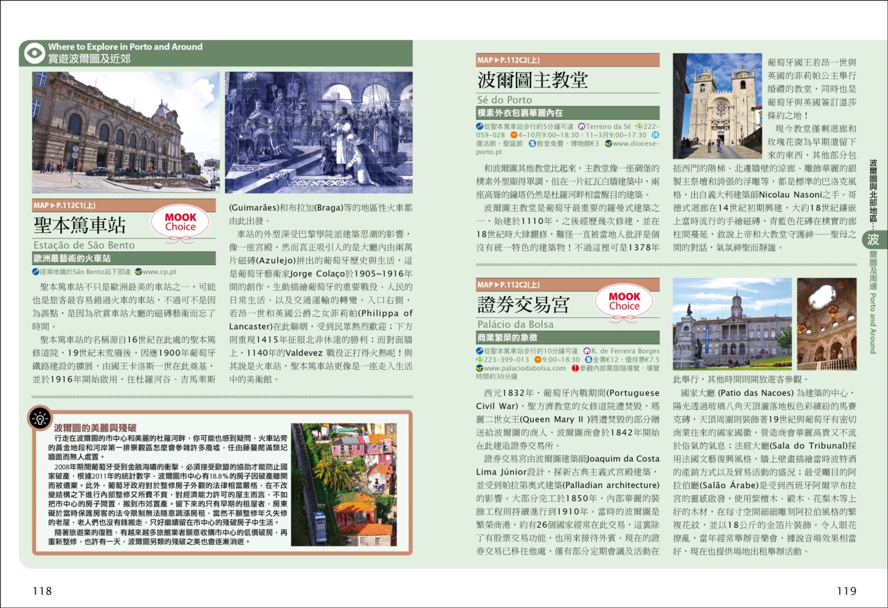Click the eye icon in the section header
Viewport: 888px width, 608px height.
pos(34,53)
